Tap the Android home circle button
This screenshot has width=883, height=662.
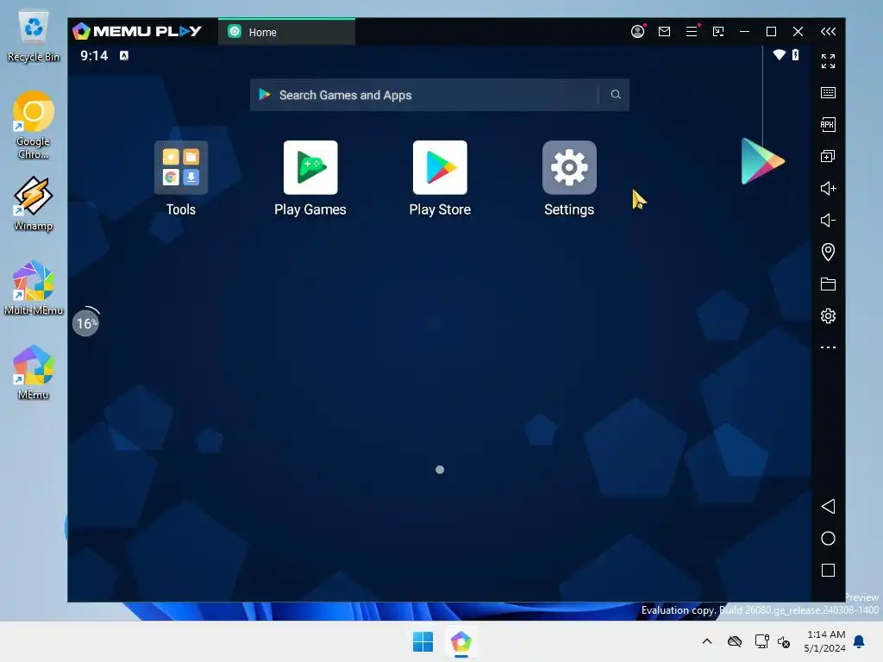828,538
